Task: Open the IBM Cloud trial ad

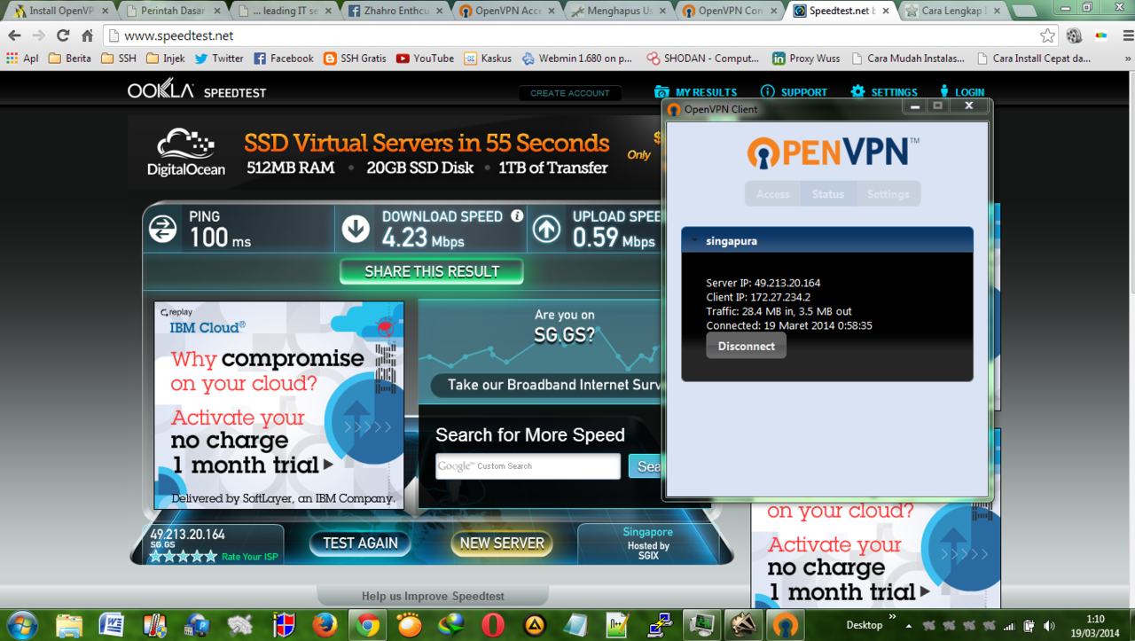Action: (x=278, y=405)
